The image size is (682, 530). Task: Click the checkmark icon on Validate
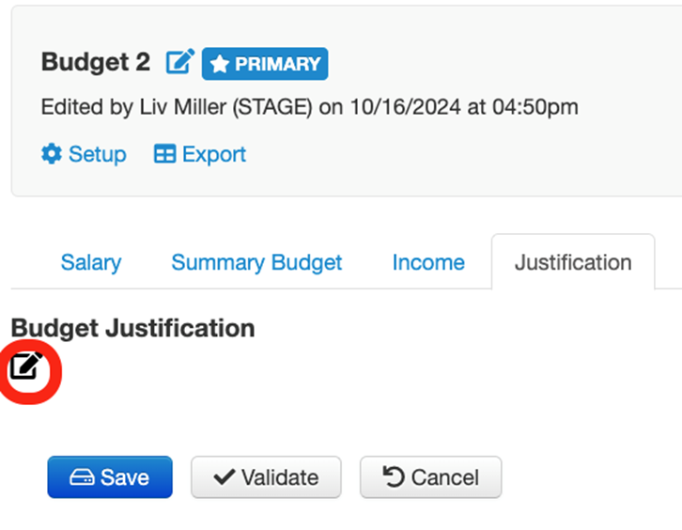pos(224,477)
